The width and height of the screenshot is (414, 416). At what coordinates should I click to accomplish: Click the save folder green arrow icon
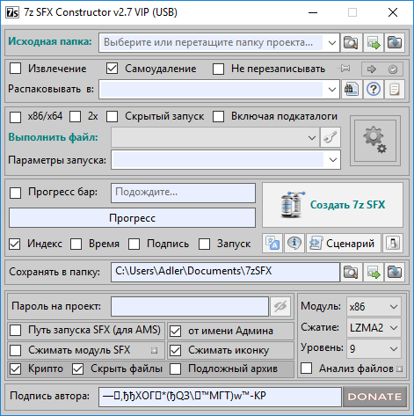pos(374,272)
